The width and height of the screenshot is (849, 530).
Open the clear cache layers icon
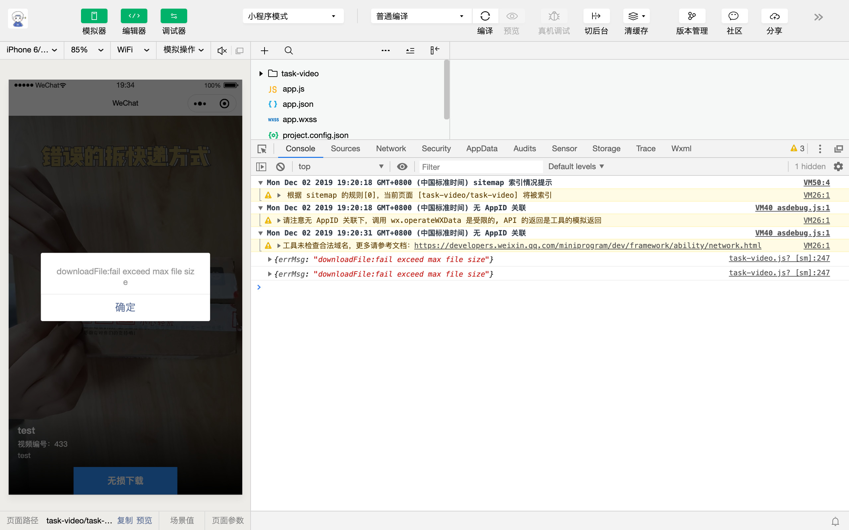click(633, 16)
